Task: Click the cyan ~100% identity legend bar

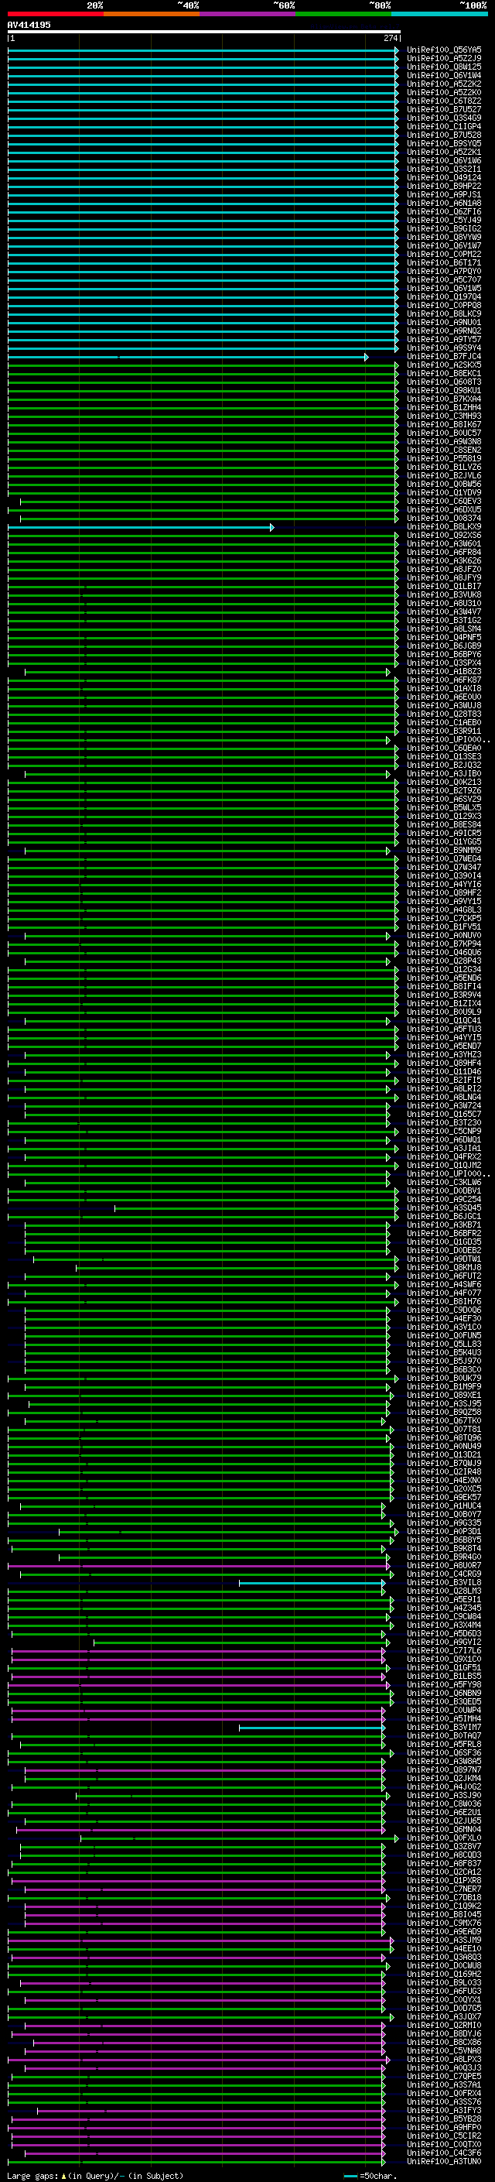Action: (x=439, y=14)
